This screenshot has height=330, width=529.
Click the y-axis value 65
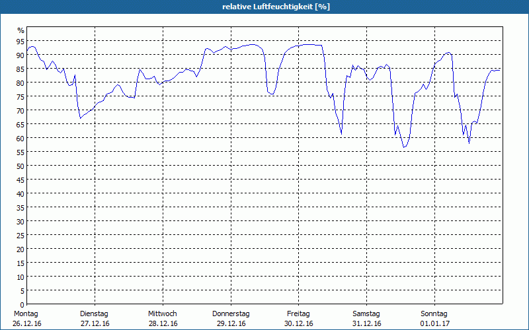point(20,125)
